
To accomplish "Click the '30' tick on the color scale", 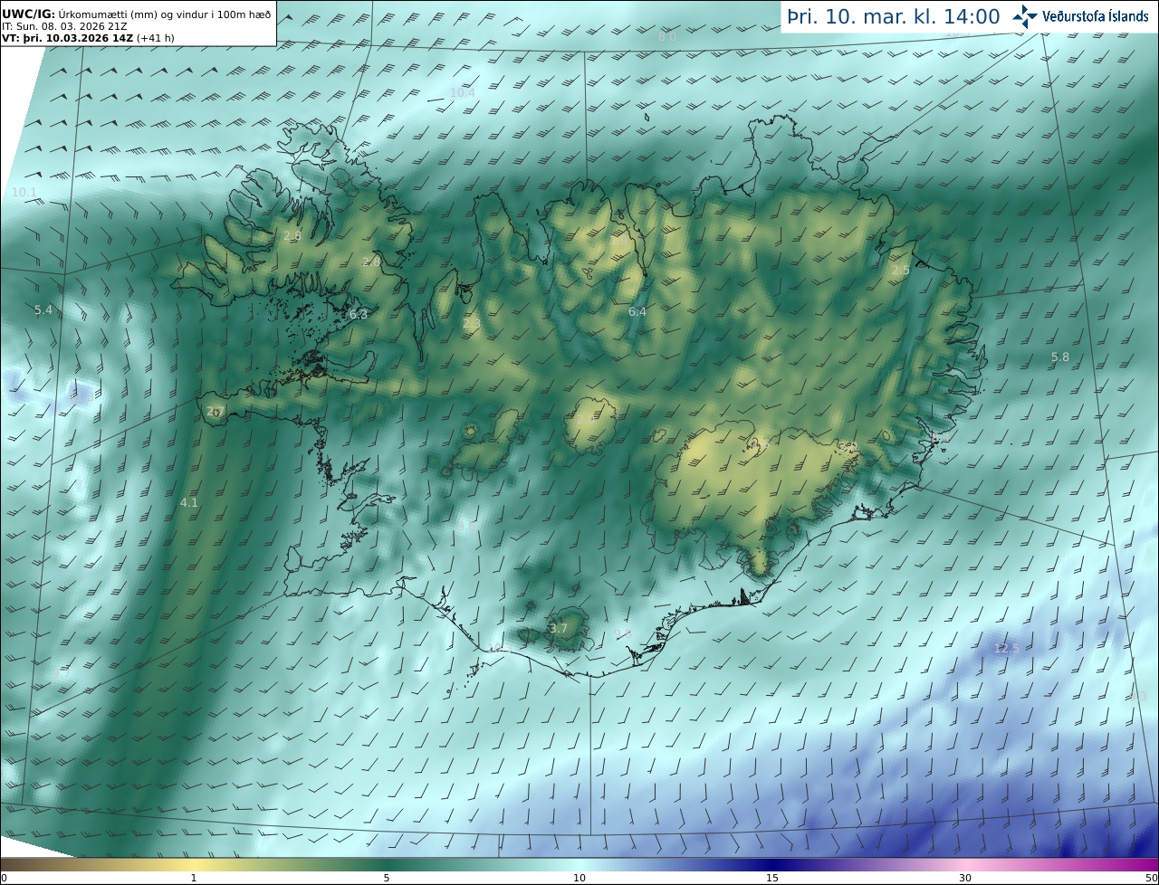I will click(965, 878).
